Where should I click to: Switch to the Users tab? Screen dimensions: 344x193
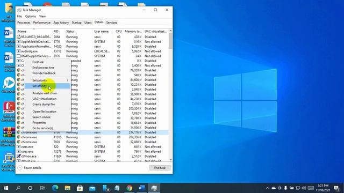click(x=88, y=23)
